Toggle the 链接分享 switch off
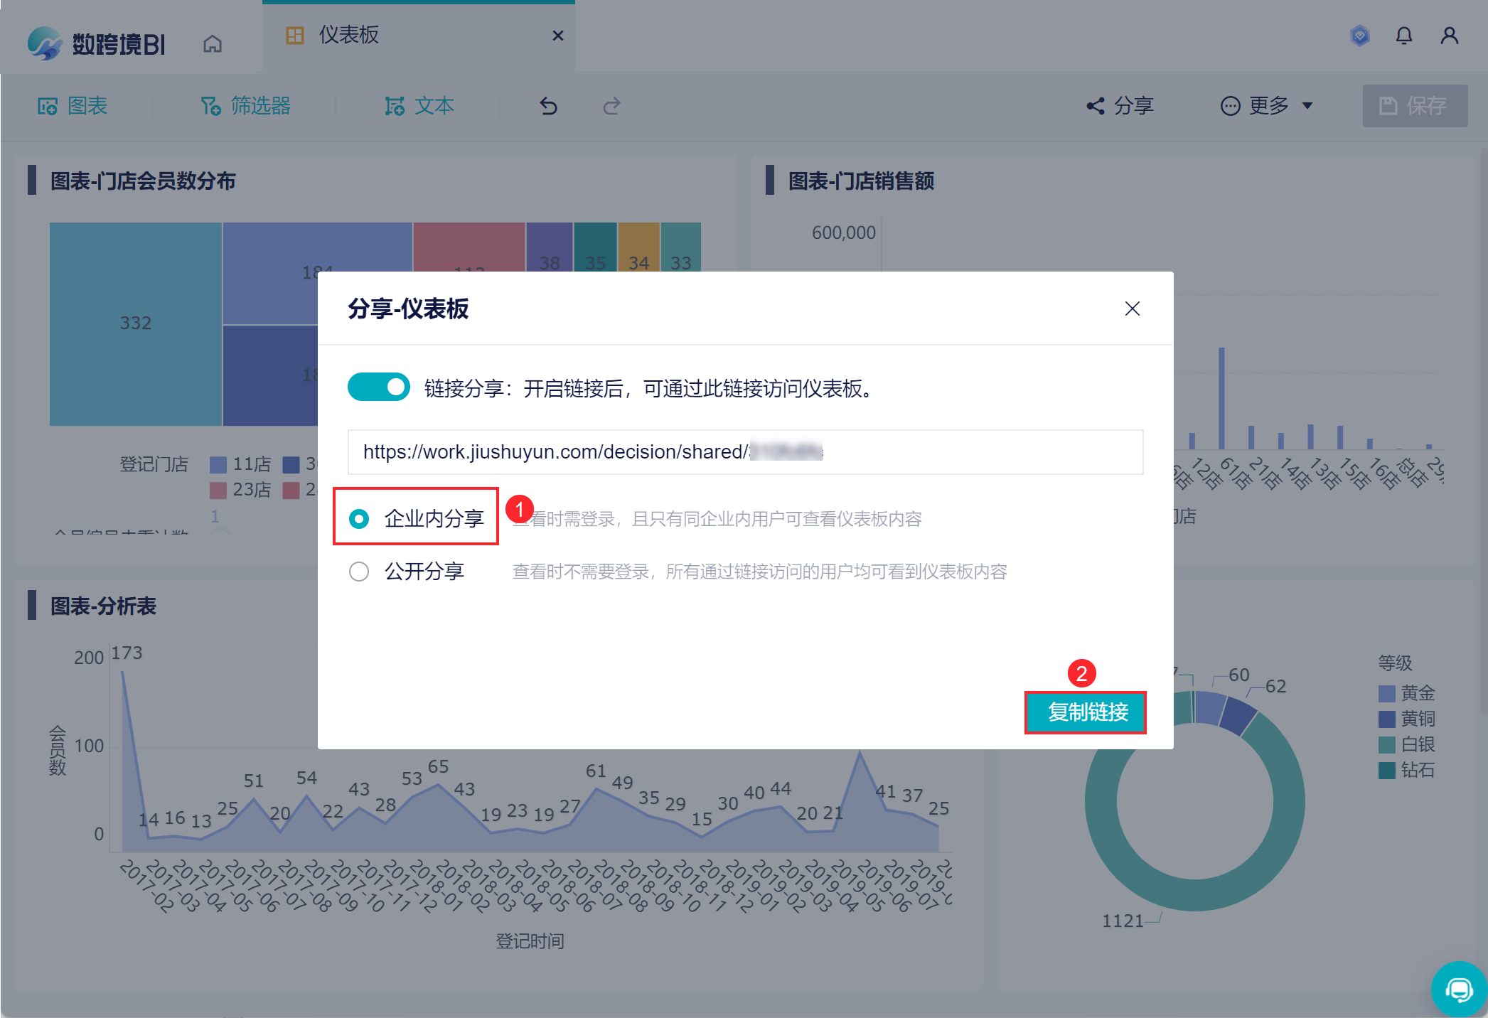1488x1018 pixels. (378, 387)
